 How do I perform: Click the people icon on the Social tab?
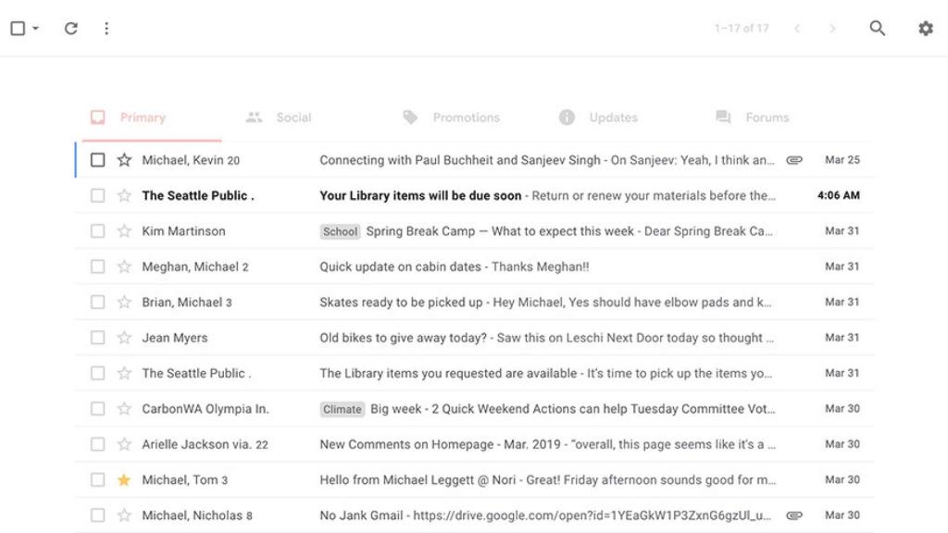coord(254,117)
